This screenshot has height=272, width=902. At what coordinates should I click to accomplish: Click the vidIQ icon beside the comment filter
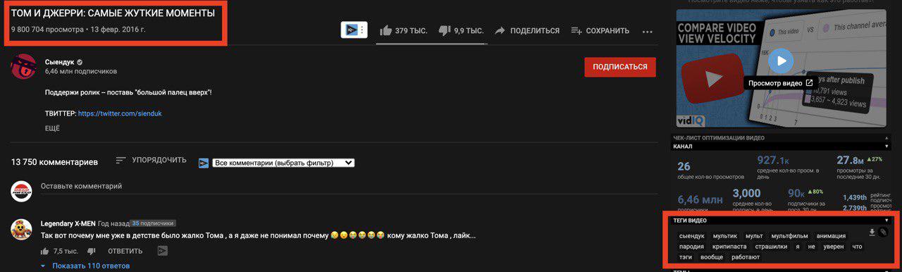204,163
